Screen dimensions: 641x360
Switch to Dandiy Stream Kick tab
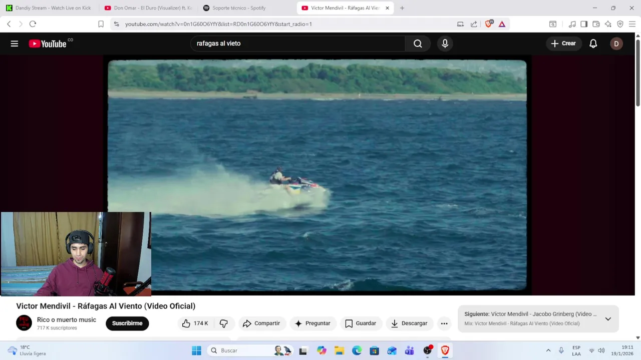coord(49,8)
